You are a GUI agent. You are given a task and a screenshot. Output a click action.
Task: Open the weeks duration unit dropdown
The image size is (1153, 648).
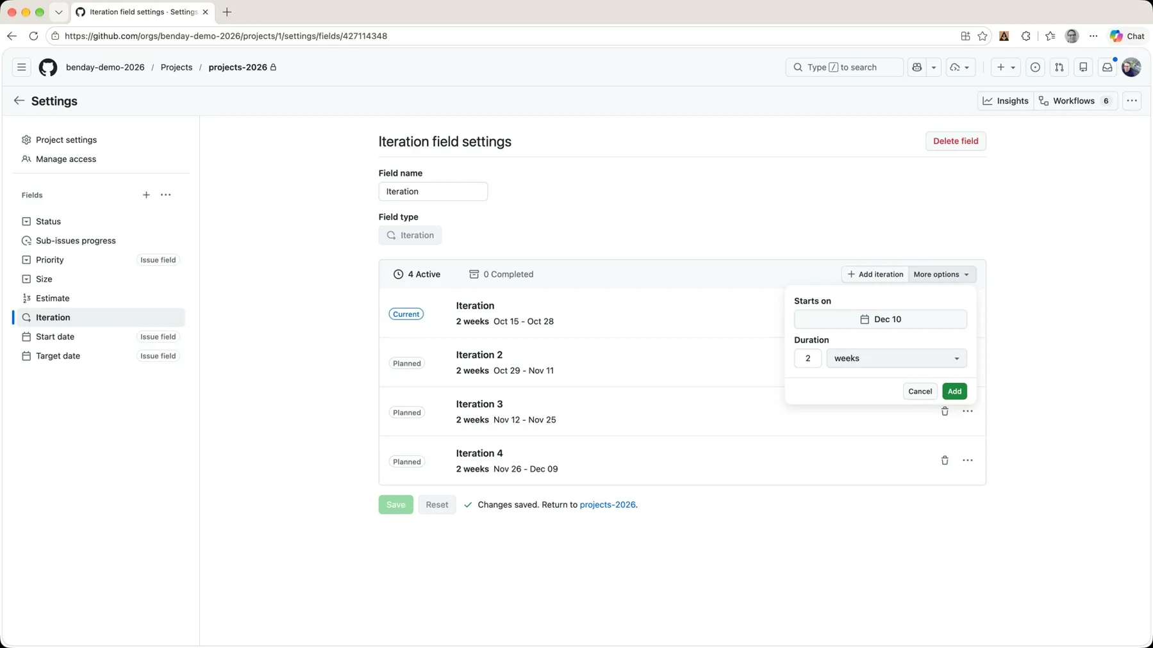coord(897,358)
